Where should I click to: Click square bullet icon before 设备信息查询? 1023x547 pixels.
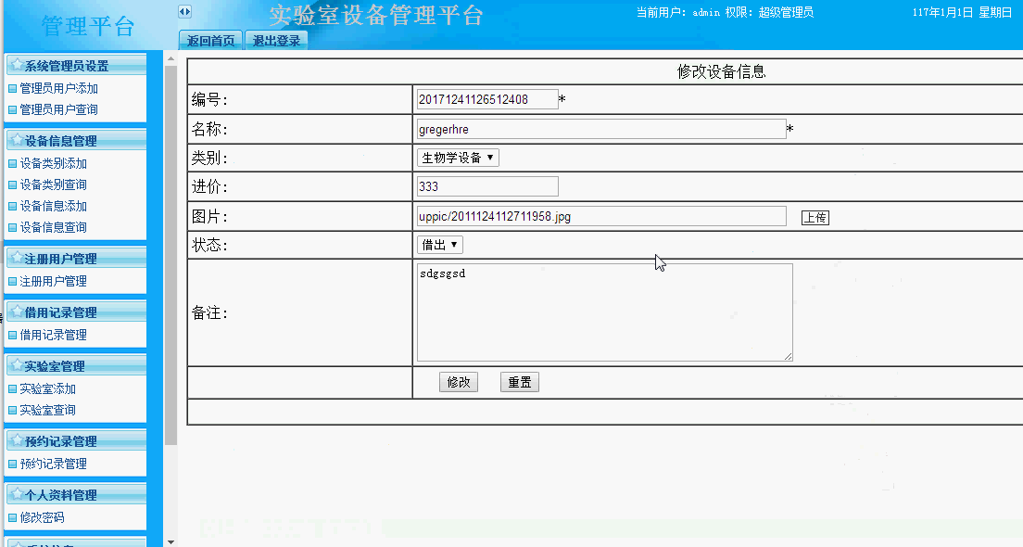12,228
